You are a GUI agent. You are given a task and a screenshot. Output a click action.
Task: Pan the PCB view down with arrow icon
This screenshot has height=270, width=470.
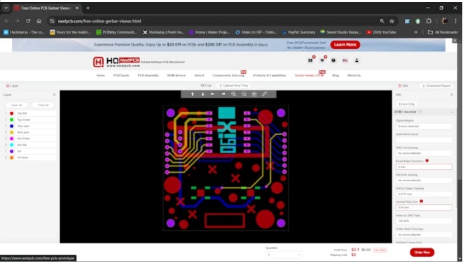(x=203, y=94)
